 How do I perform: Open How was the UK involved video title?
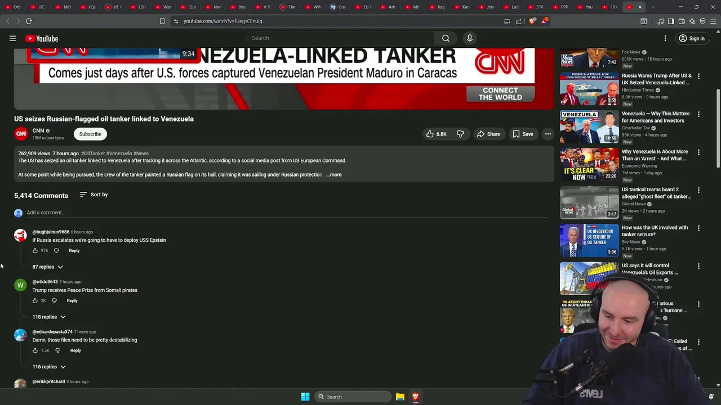tap(655, 231)
